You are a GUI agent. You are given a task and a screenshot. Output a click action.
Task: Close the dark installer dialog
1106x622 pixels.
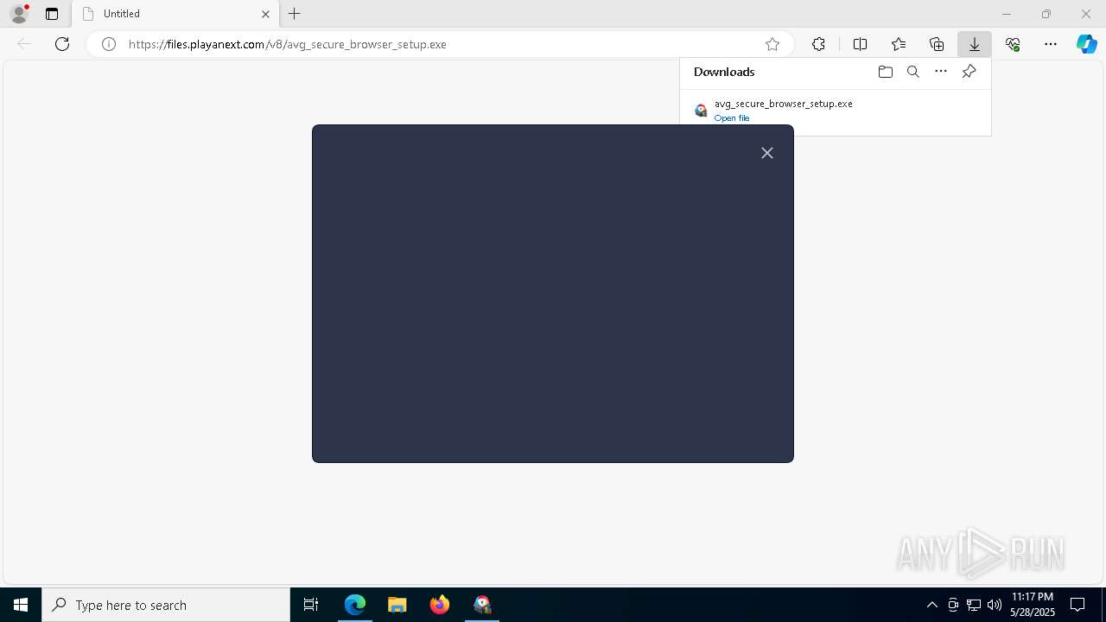tap(767, 153)
